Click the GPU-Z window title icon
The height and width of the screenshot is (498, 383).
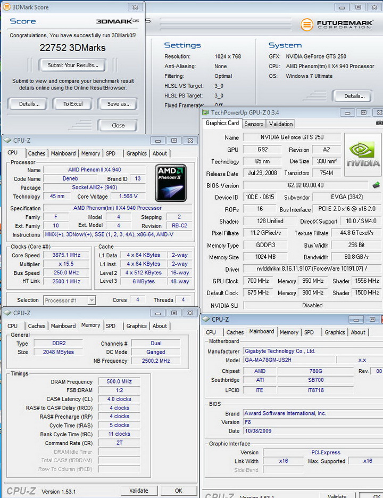[x=206, y=112]
